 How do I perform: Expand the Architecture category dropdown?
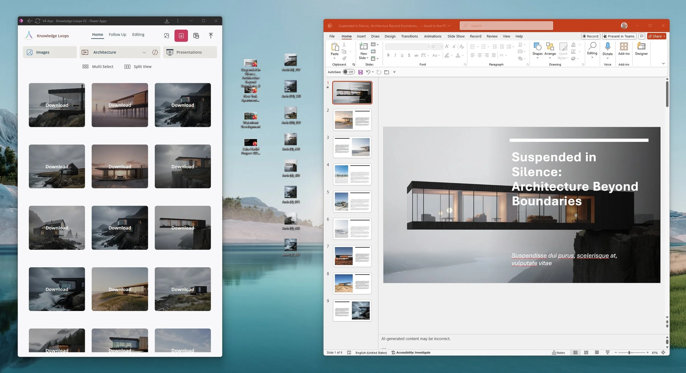pos(144,52)
